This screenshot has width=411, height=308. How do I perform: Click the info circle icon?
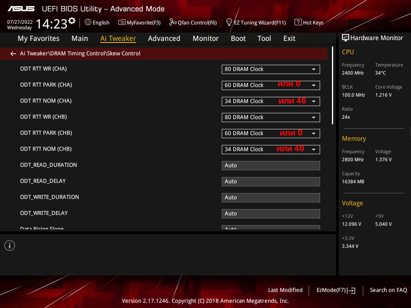(10, 245)
